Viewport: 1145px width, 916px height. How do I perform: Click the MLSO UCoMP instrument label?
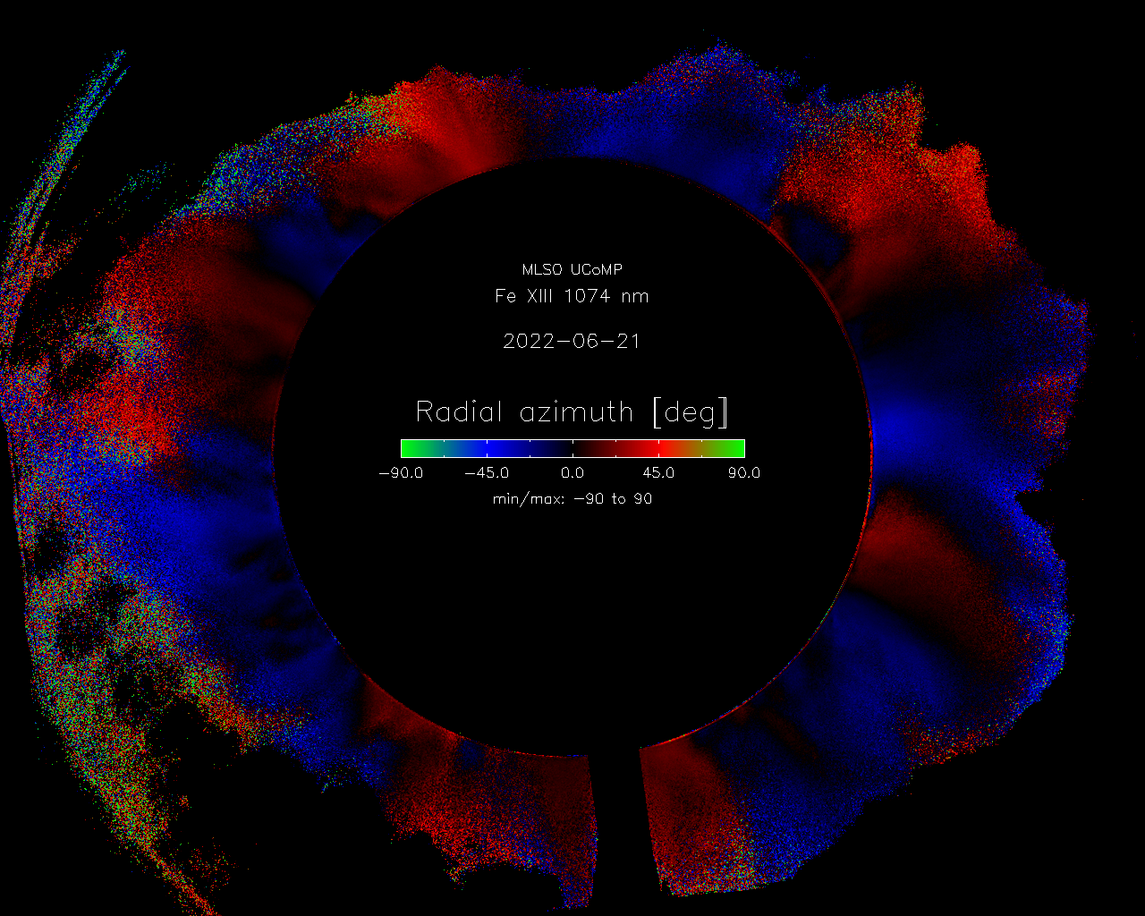(x=572, y=269)
